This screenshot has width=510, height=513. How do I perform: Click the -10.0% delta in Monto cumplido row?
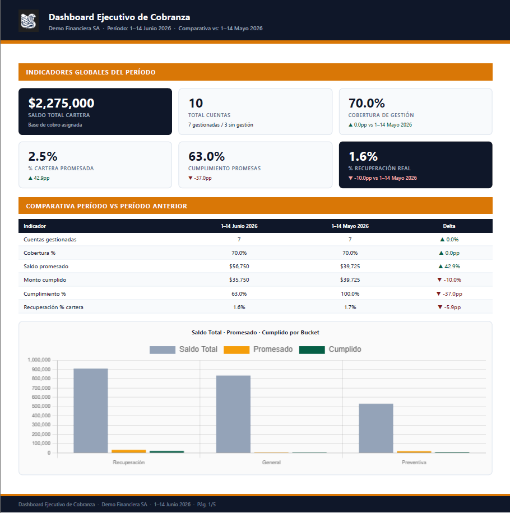tap(449, 279)
